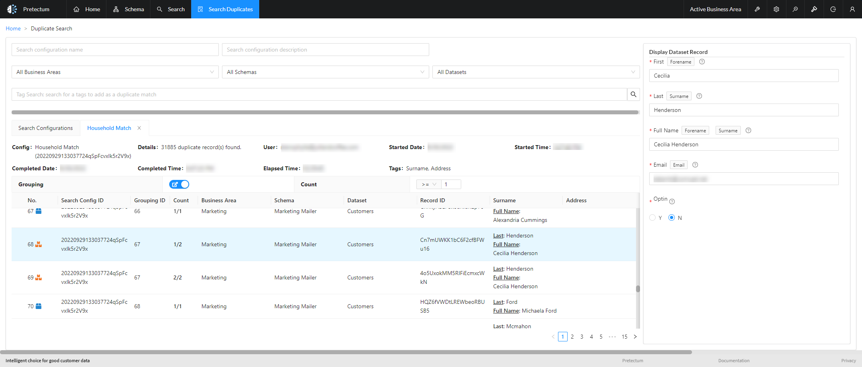Viewport: 862px width, 367px height.
Task: Click the Full Name field Cecilia Henderson
Action: [x=744, y=144]
